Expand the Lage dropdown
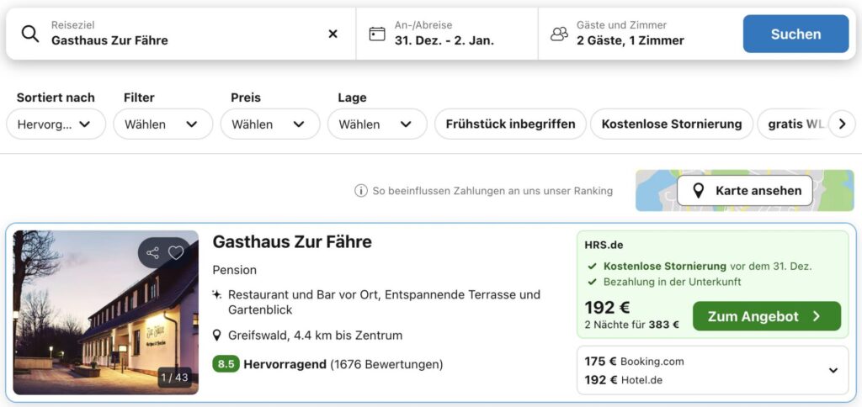862x407 pixels. coord(376,124)
